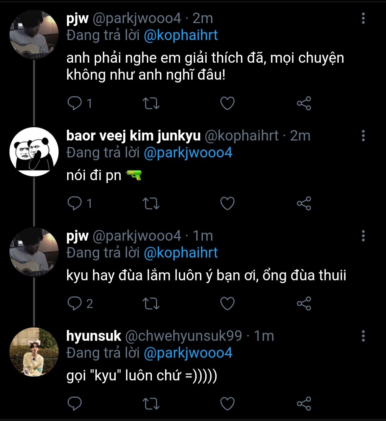Viewport: 386px width, 421px height.
Task: Open overflow menu on baor veej kim junkyu's tweet
Action: (363, 136)
